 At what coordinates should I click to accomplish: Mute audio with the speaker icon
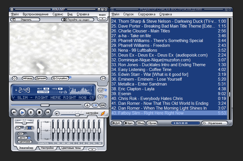tap(57, 114)
